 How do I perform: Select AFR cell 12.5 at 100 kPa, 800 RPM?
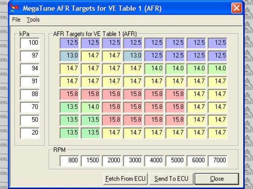(x=70, y=43)
